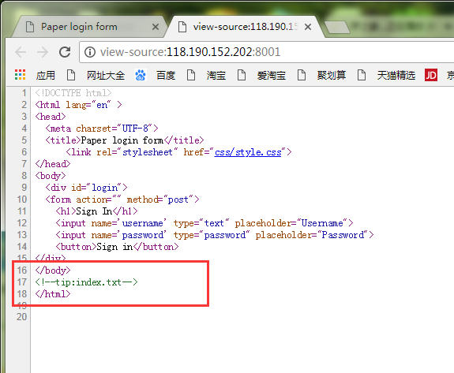Click the Baidu paw bookmark icon
Screen dimensions: 454x373
141,75
